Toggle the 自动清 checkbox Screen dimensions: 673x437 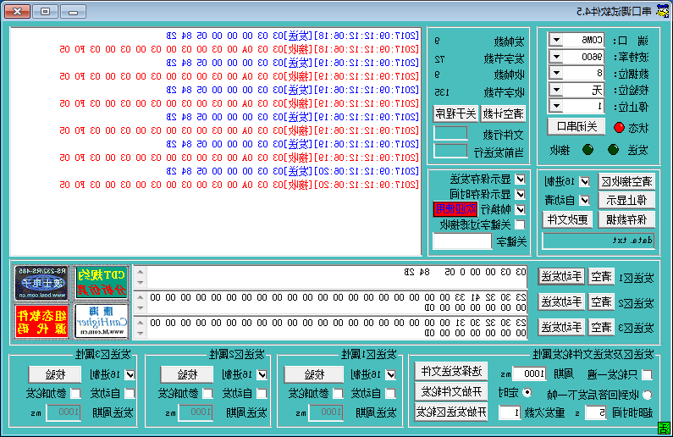[585, 200]
